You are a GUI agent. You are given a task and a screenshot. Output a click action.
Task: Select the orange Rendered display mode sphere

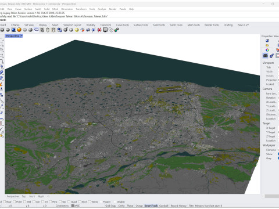click(x=19, y=30)
